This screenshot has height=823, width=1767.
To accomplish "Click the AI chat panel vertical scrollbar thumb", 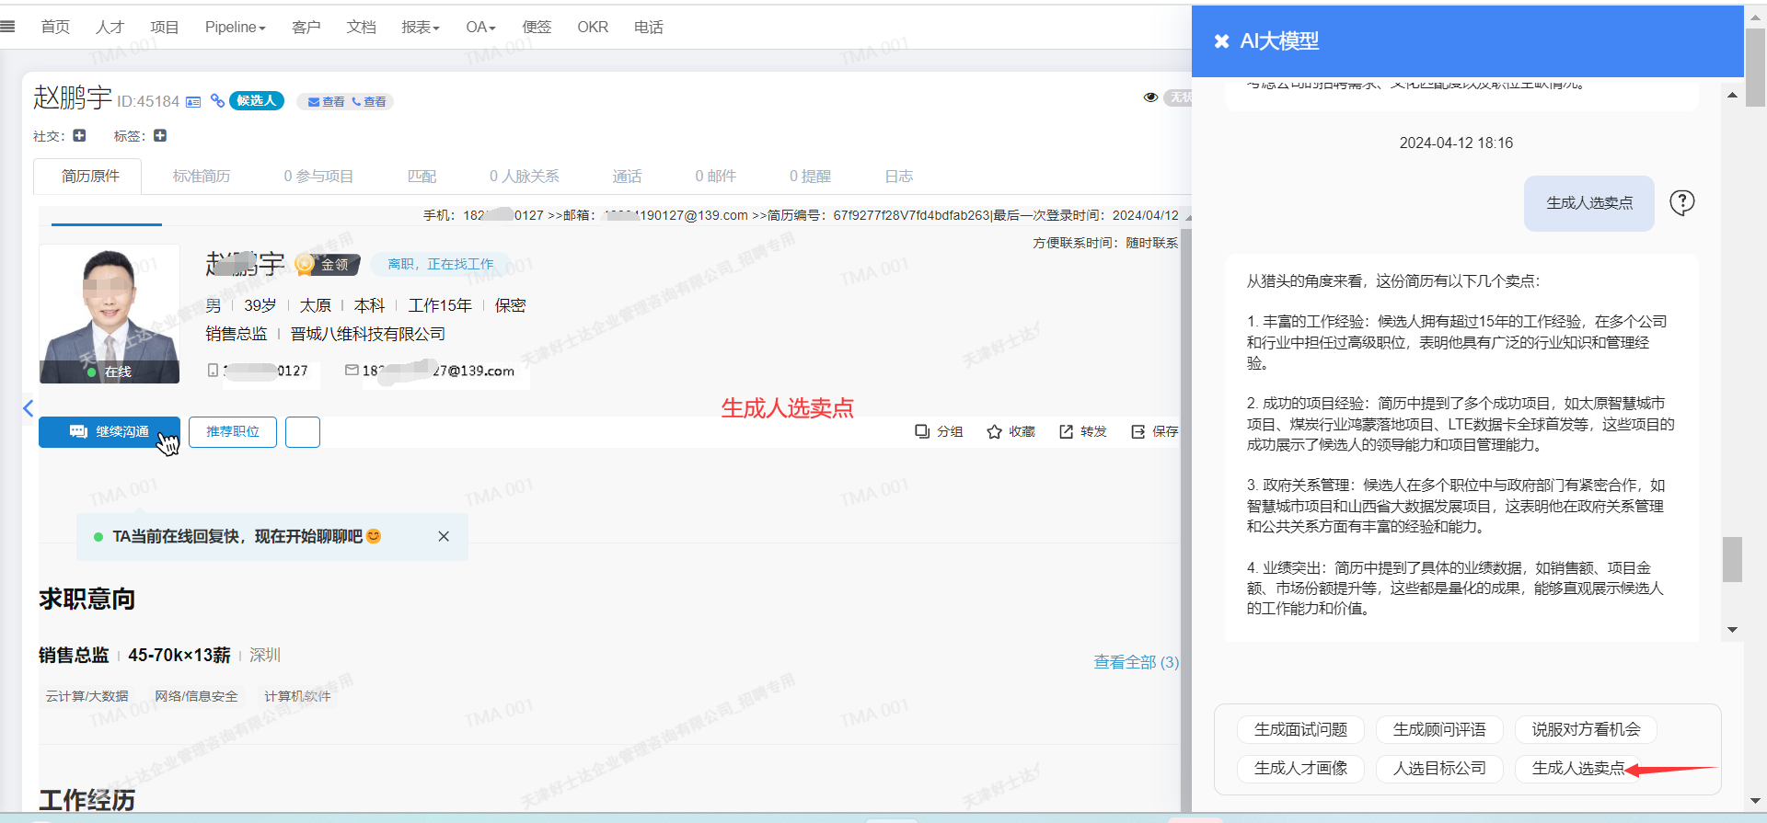I will coord(1732,559).
